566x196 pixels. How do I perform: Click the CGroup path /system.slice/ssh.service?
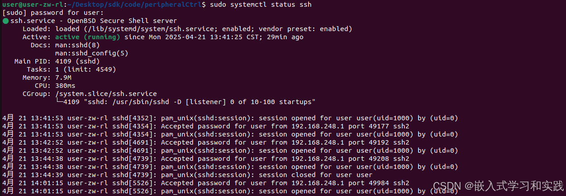pos(105,94)
